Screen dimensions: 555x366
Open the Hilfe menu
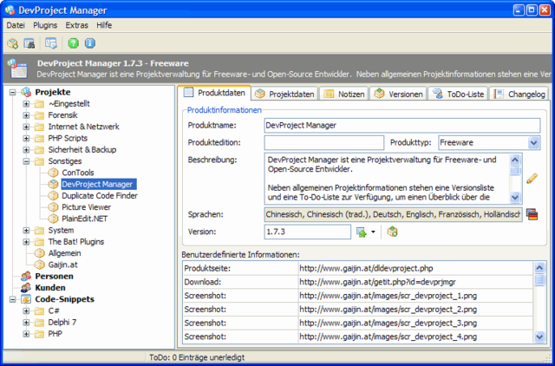click(104, 25)
